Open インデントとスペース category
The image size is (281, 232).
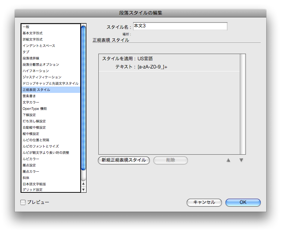coord(51,46)
